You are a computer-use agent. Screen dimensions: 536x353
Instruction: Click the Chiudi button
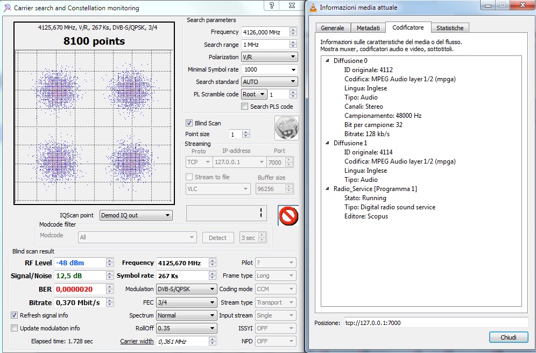pyautogui.click(x=509, y=337)
